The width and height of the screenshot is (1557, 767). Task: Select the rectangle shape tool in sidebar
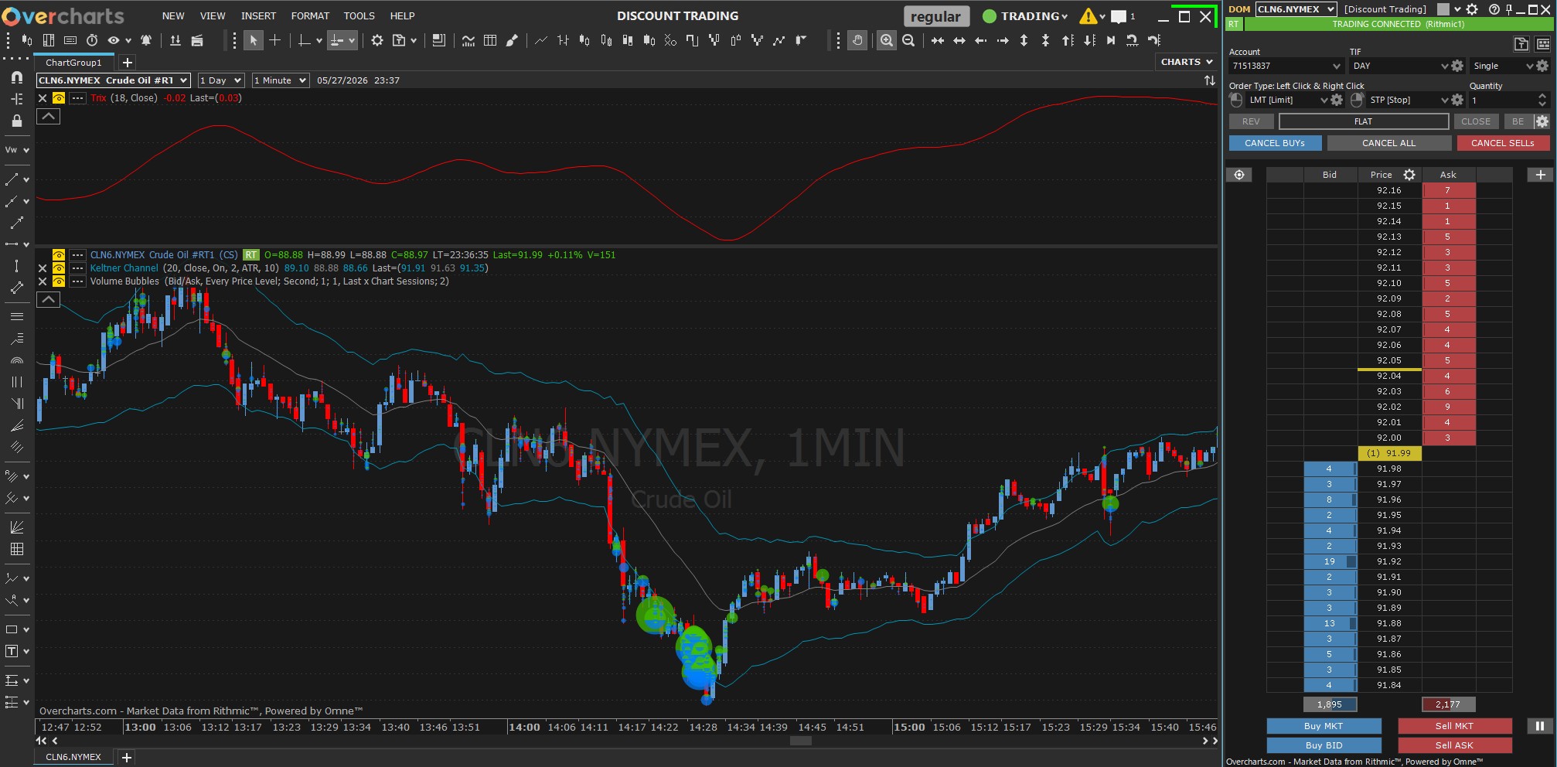[12, 629]
